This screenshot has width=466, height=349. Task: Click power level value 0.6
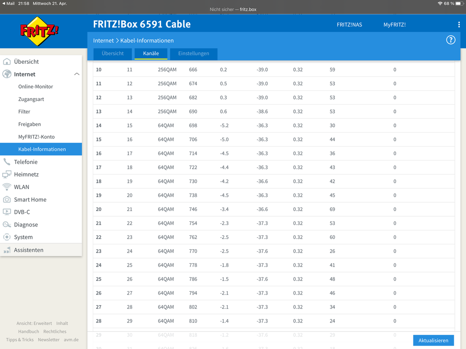tap(223, 111)
